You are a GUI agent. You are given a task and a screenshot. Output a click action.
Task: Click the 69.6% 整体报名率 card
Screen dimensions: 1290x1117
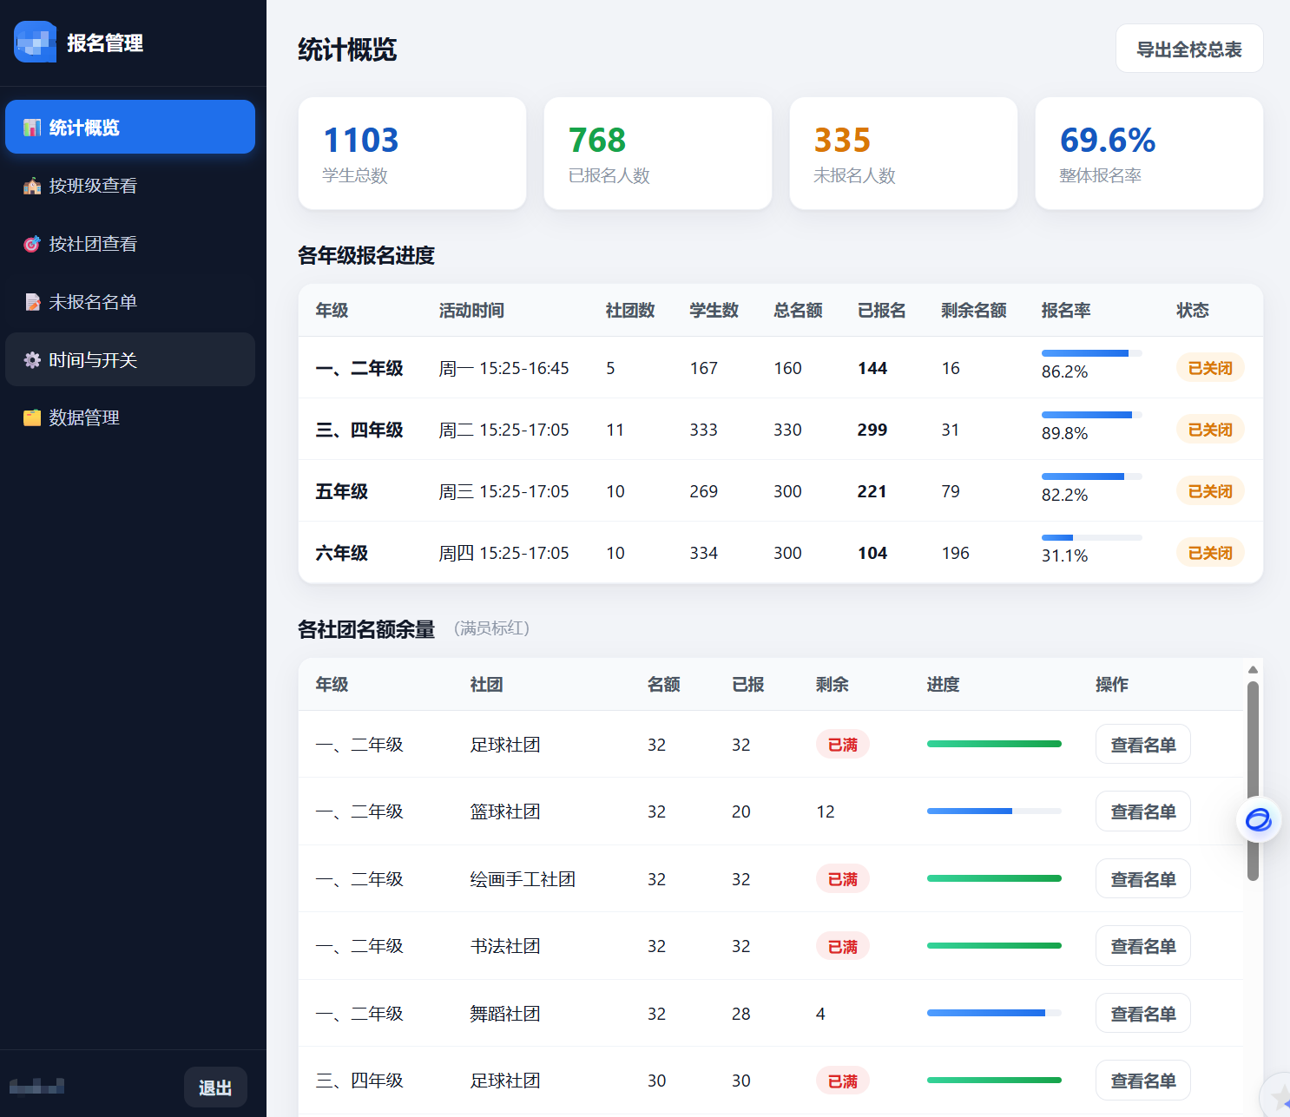point(1149,153)
